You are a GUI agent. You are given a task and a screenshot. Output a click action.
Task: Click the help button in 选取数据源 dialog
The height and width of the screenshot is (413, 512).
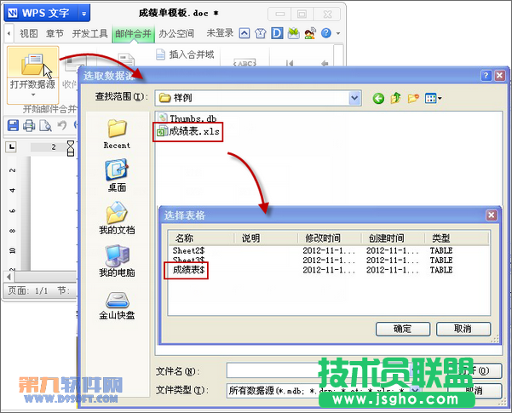pyautogui.click(x=486, y=76)
